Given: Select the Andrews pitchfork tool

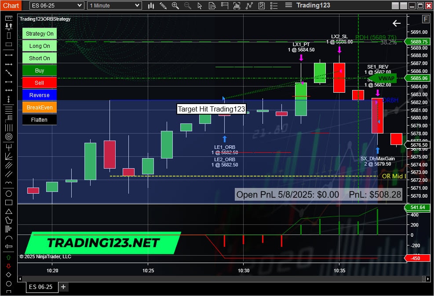Looking at the screenshot, I should click(x=9, y=147).
